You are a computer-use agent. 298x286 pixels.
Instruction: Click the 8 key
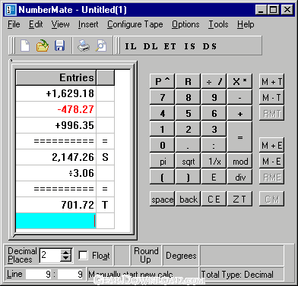pyautogui.click(x=188, y=97)
